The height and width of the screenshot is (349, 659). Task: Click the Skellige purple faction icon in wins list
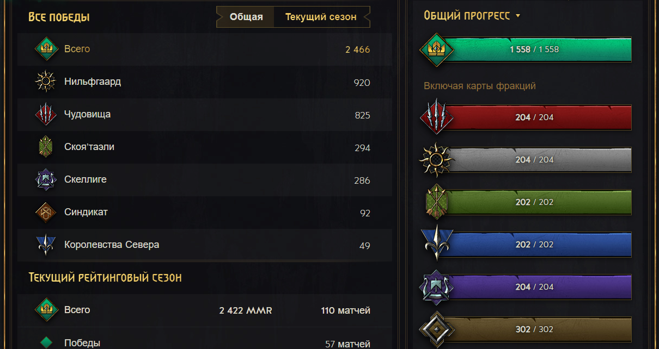click(x=46, y=180)
